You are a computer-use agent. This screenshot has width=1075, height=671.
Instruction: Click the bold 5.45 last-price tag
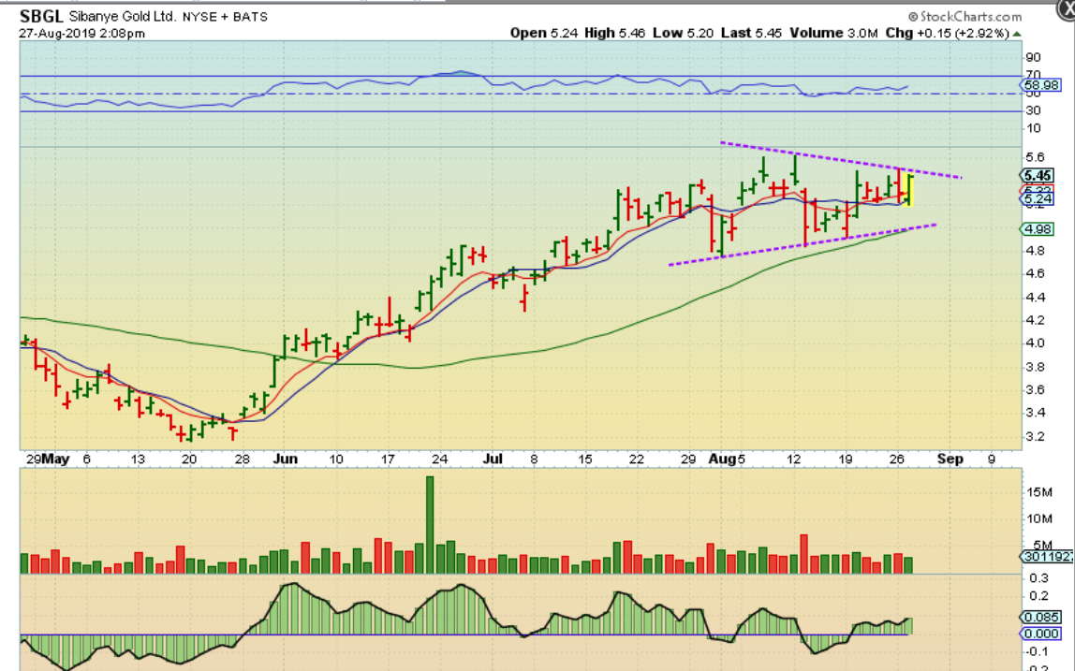point(1038,176)
